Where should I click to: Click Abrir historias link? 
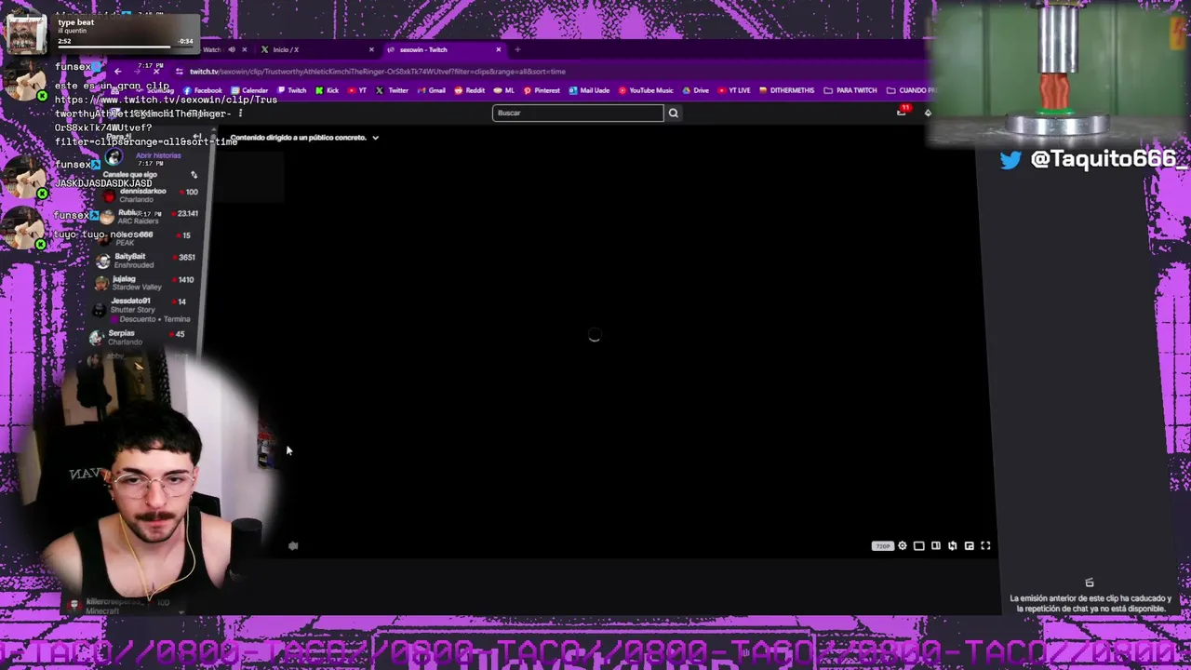(158, 155)
